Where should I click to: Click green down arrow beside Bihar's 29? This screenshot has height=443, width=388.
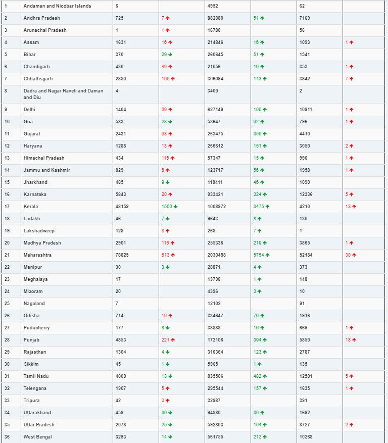(x=170, y=55)
